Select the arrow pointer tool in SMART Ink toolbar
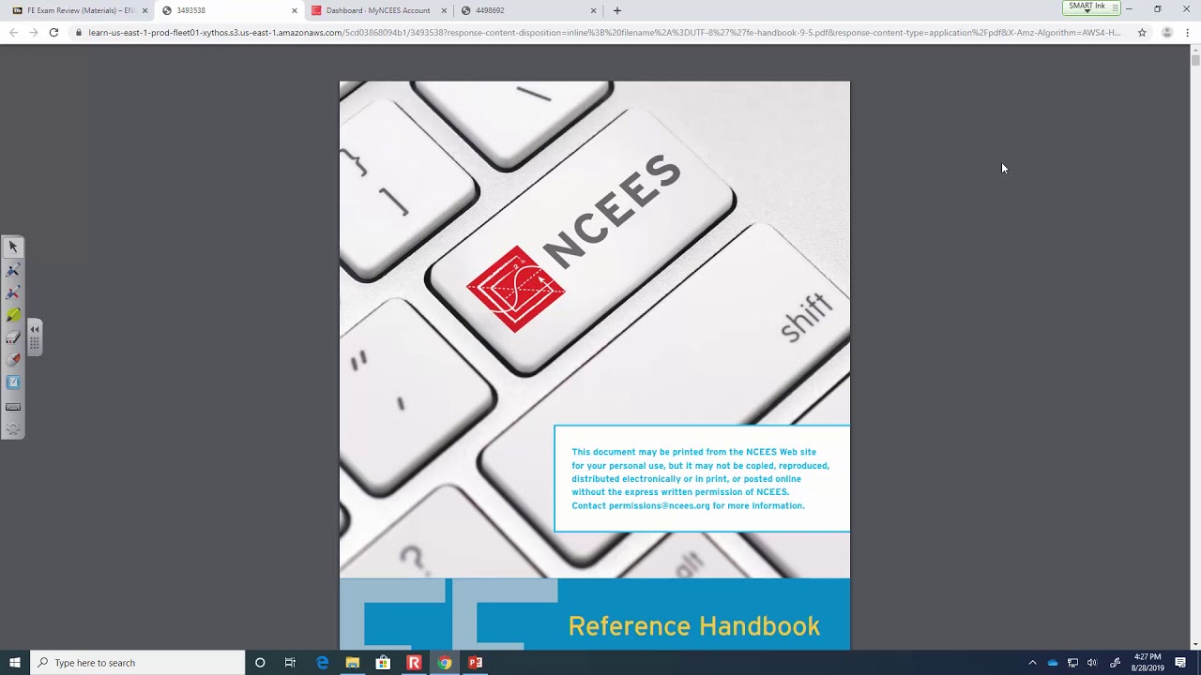Screen dimensions: 1201x675 click(x=13, y=247)
